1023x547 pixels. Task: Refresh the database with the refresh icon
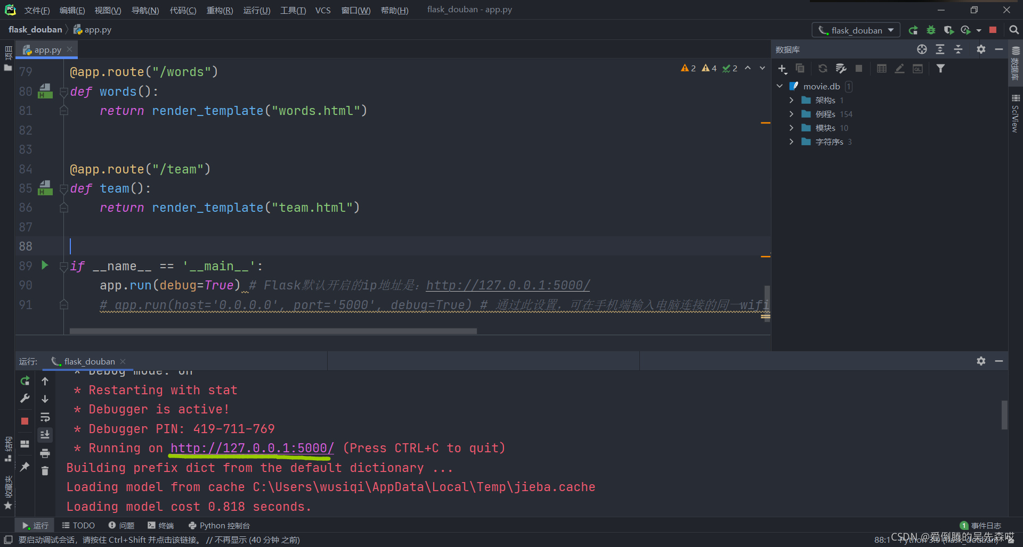[823, 69]
